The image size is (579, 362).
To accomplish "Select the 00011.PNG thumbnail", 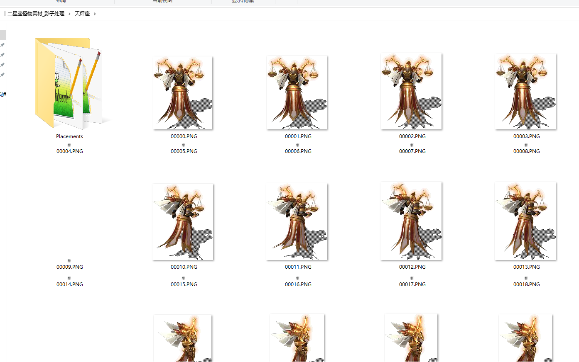I will click(297, 222).
